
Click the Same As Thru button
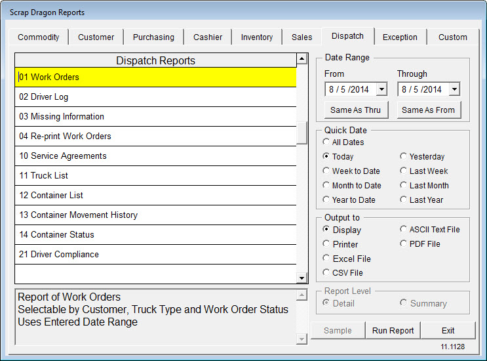point(356,110)
